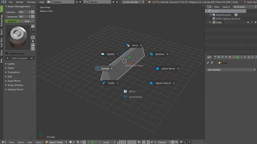Select Array from the pie menu
Image resolution: width=257 pixels, height=144 pixels.
134,46
